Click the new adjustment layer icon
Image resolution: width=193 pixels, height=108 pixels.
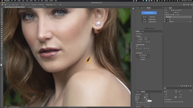point(185,86)
